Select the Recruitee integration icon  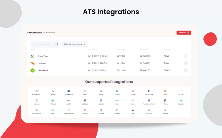181,100
